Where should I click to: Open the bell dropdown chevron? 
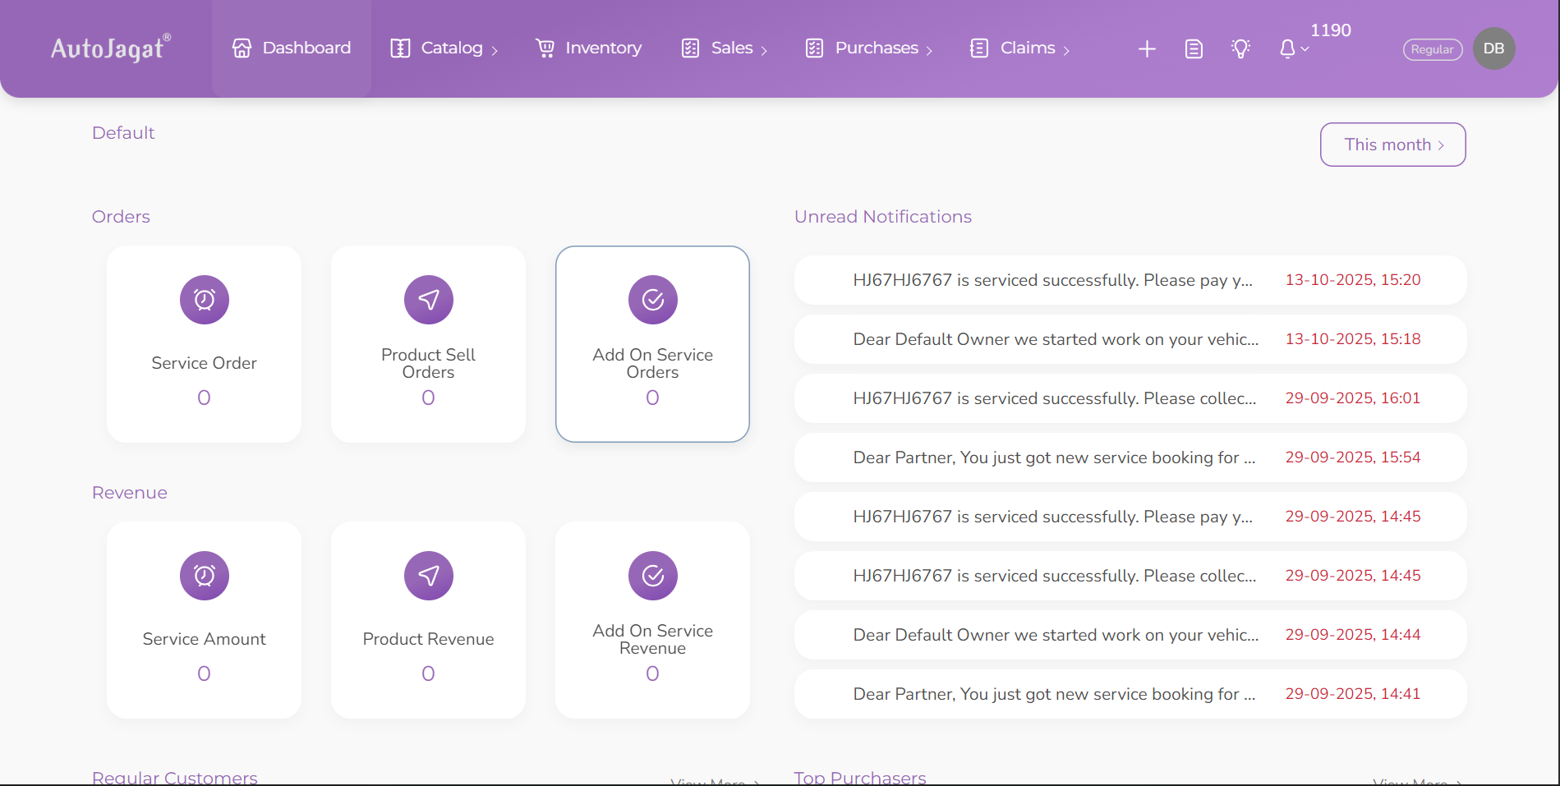point(1305,51)
